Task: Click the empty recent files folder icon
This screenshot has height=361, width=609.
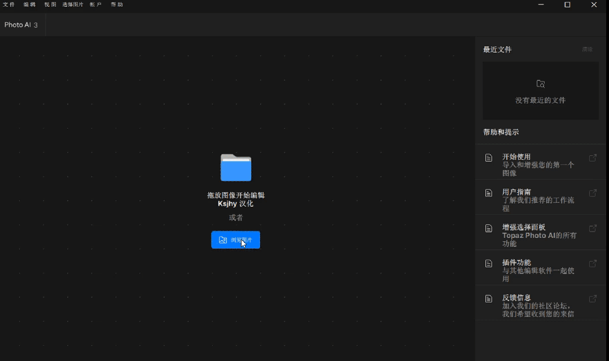Action: (x=541, y=84)
